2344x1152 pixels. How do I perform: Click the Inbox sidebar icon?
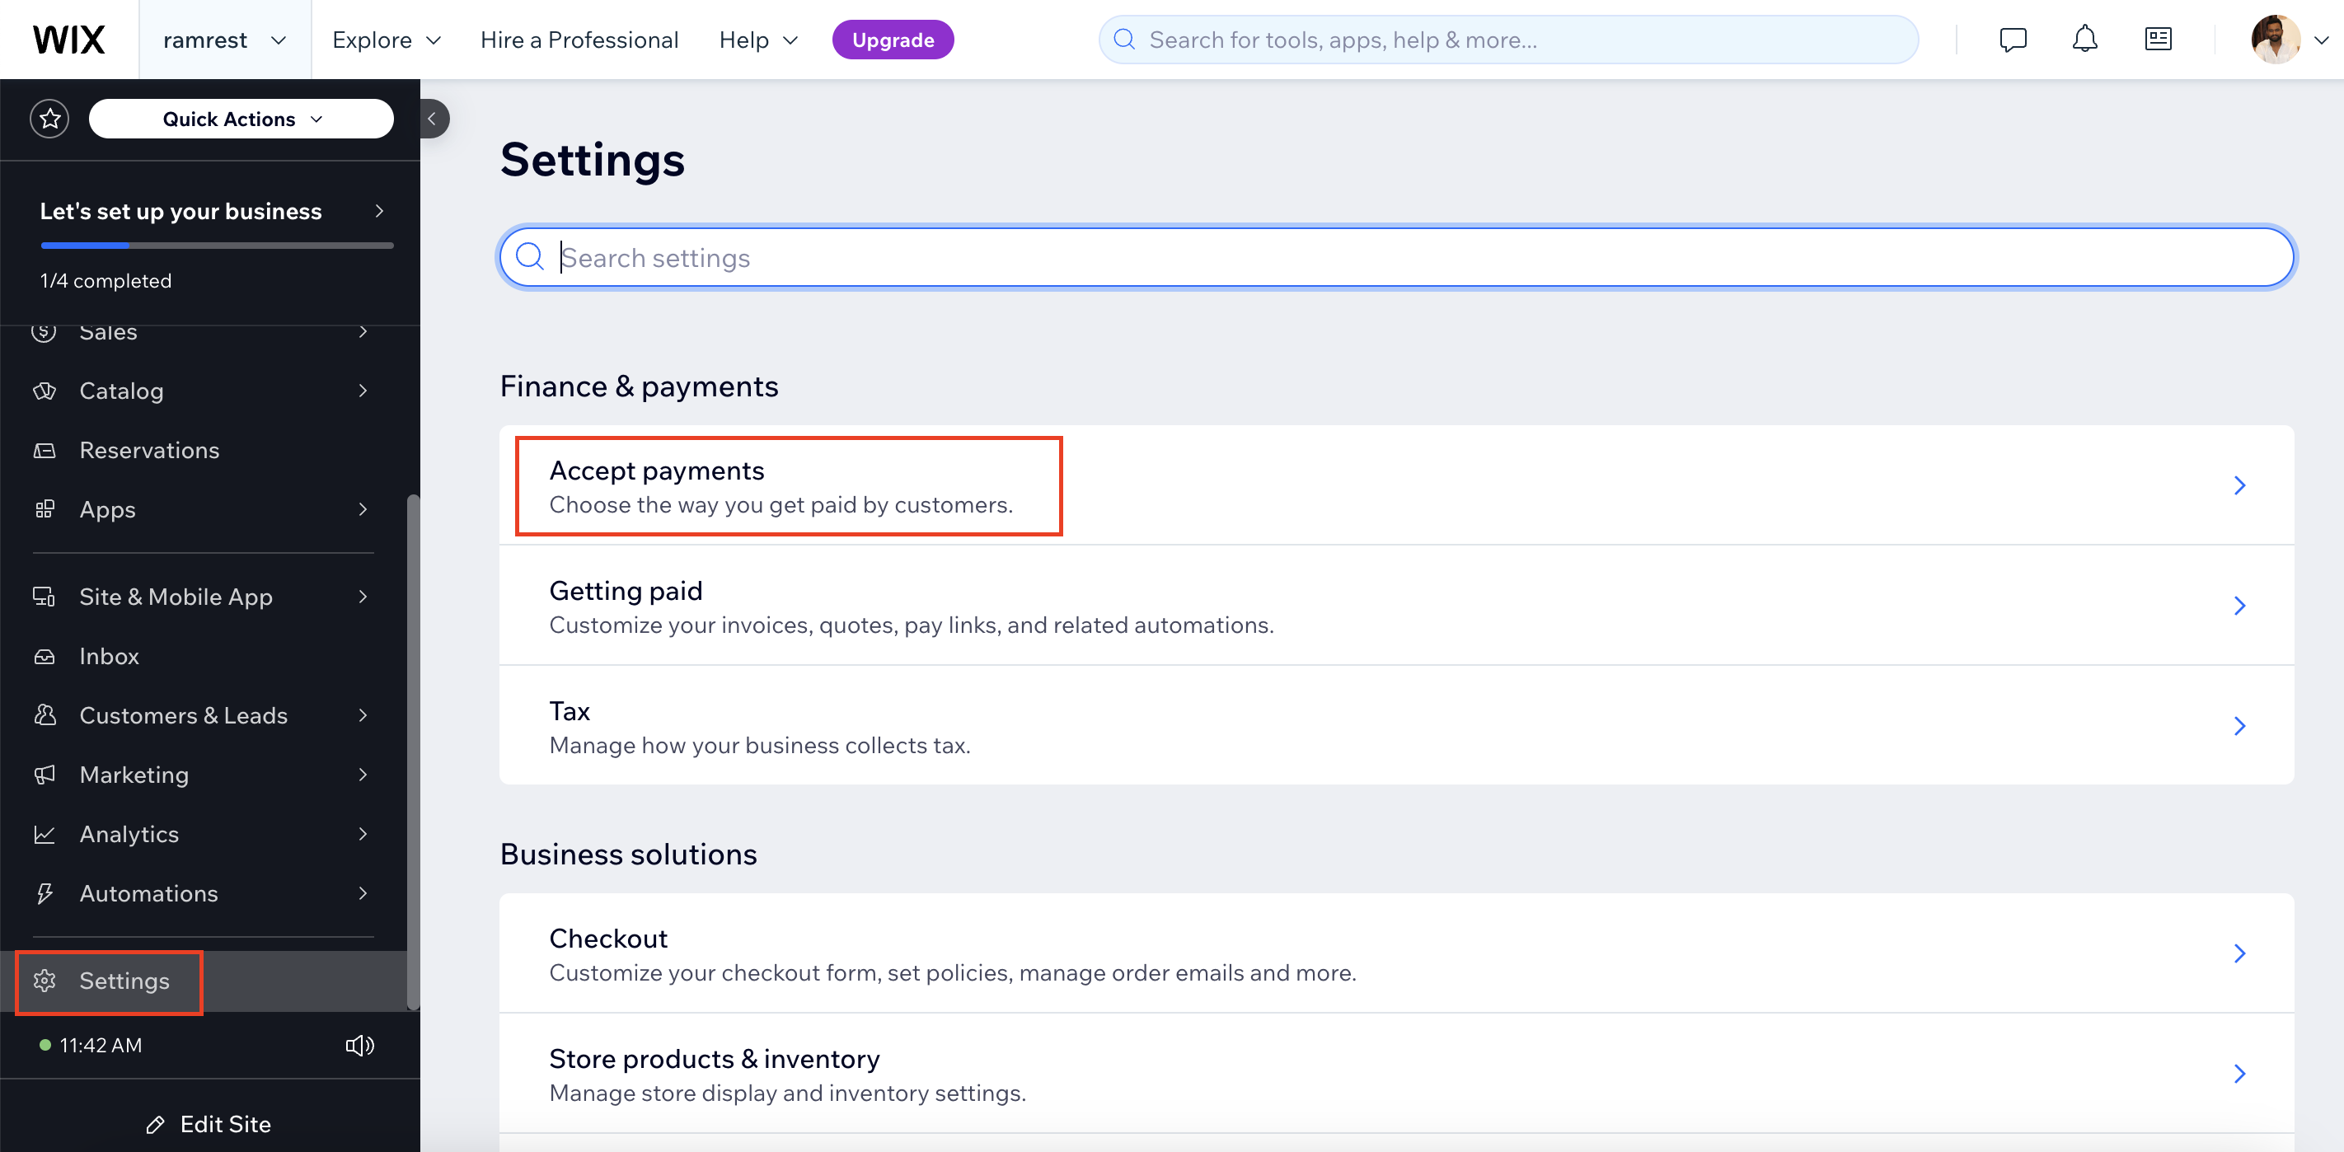point(44,656)
